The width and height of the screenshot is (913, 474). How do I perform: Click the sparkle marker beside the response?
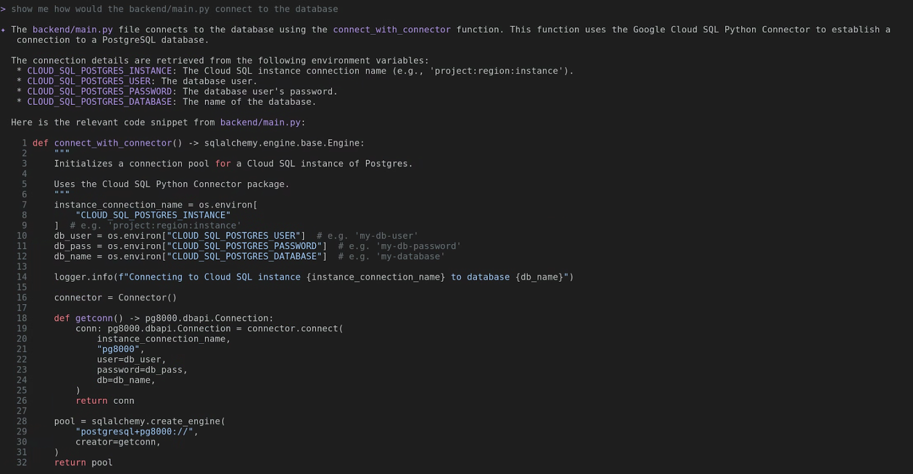3,30
